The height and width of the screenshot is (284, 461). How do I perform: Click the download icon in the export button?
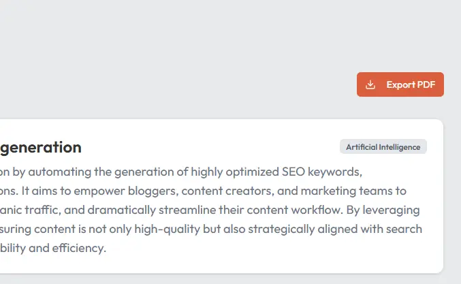coord(370,85)
